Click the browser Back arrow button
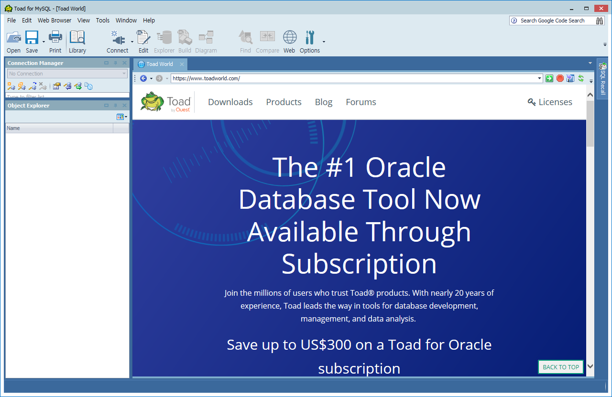Viewport: 612px width, 397px height. click(x=143, y=78)
